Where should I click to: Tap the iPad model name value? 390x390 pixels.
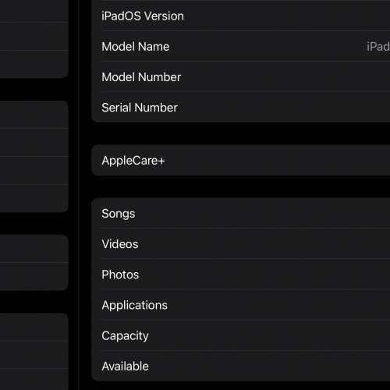tap(378, 47)
